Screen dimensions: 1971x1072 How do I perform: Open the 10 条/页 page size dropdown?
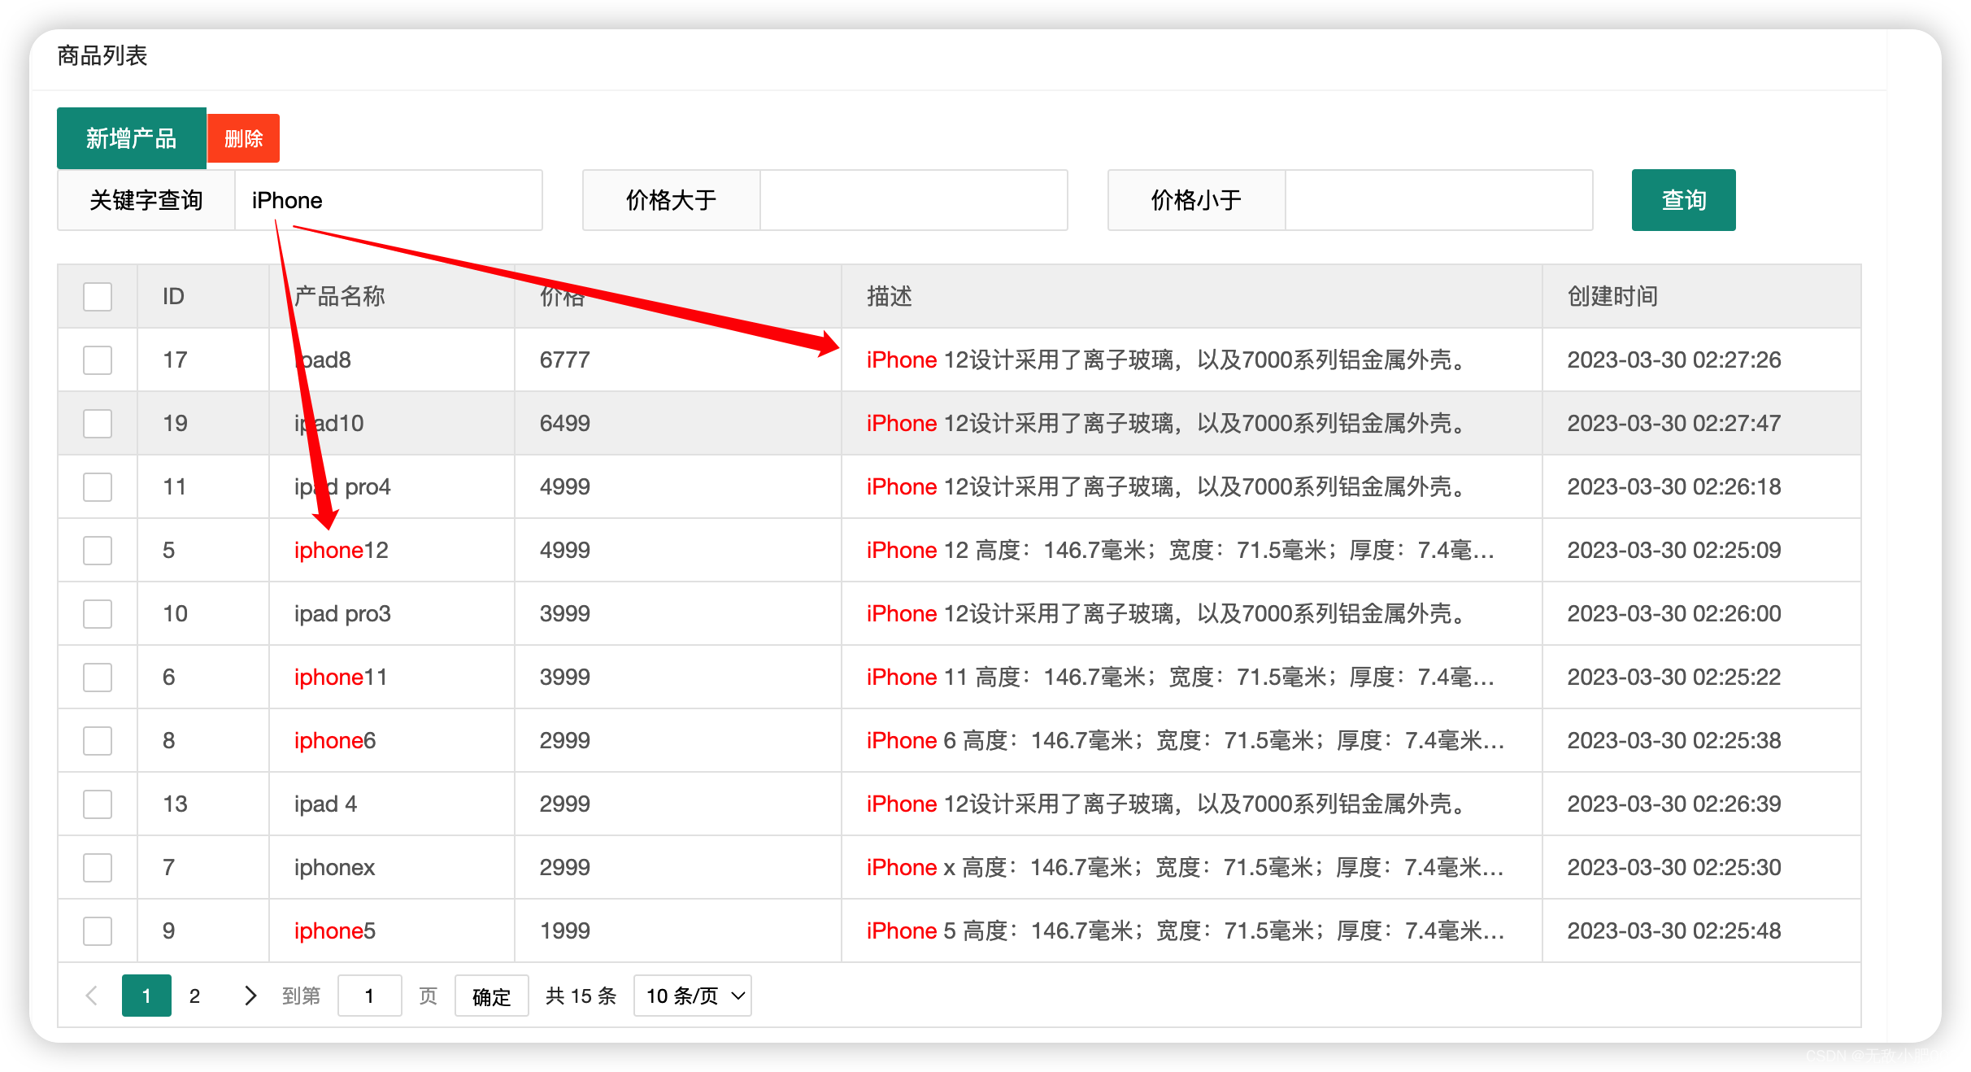click(693, 996)
